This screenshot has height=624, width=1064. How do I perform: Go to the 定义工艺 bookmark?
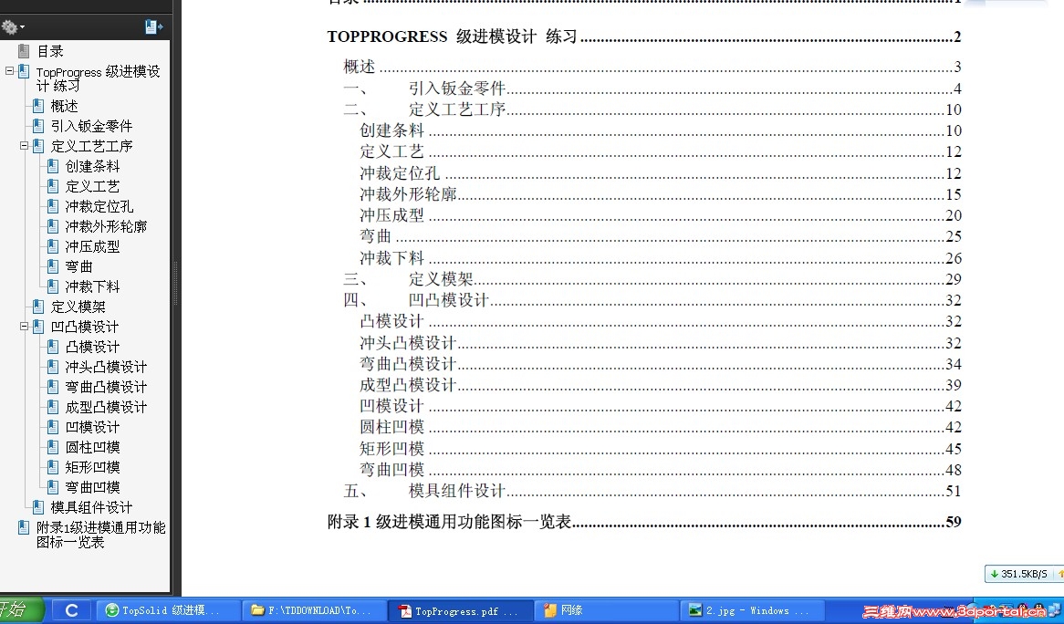coord(93,186)
